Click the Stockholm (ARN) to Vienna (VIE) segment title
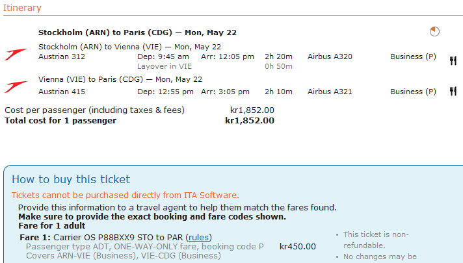This screenshot has height=263, width=463. pyautogui.click(x=129, y=47)
